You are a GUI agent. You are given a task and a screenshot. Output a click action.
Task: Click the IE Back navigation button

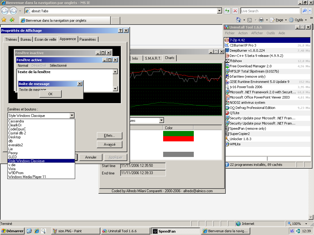pos(5,11)
